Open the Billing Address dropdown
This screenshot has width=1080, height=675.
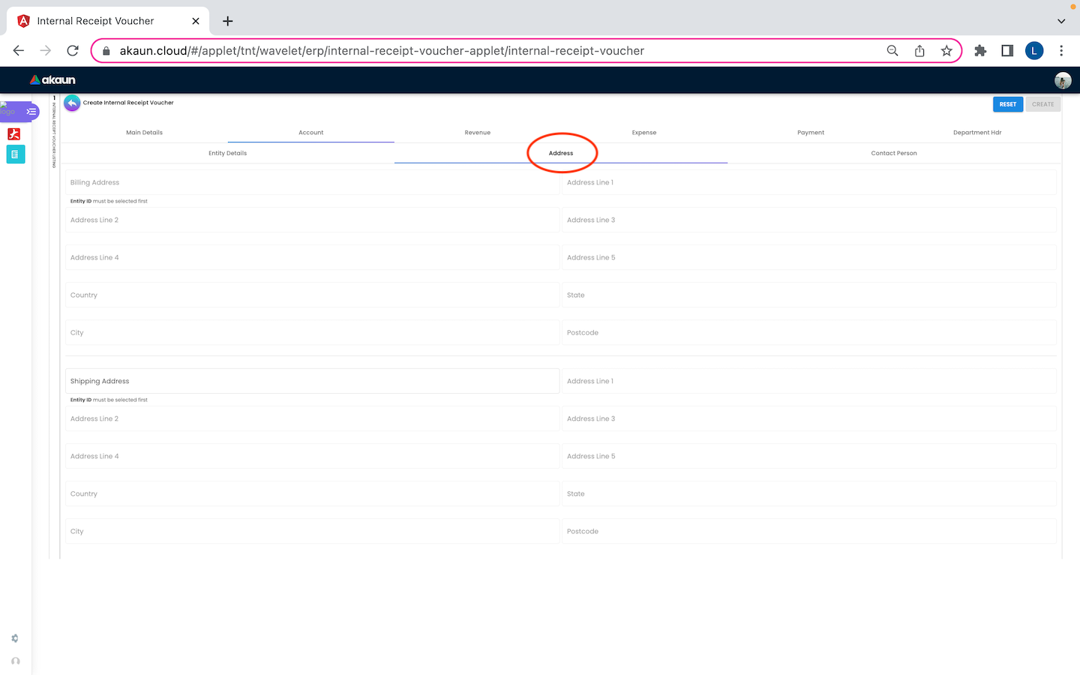click(x=312, y=183)
